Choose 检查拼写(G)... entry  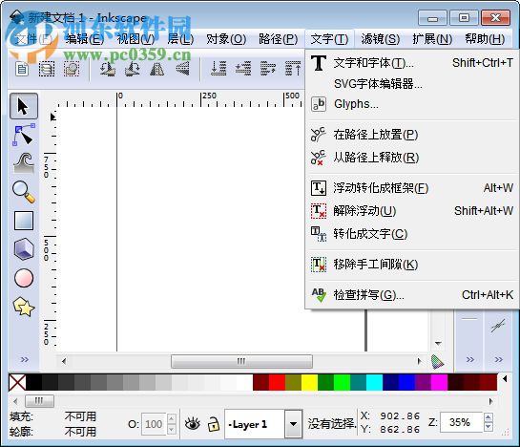pos(412,295)
